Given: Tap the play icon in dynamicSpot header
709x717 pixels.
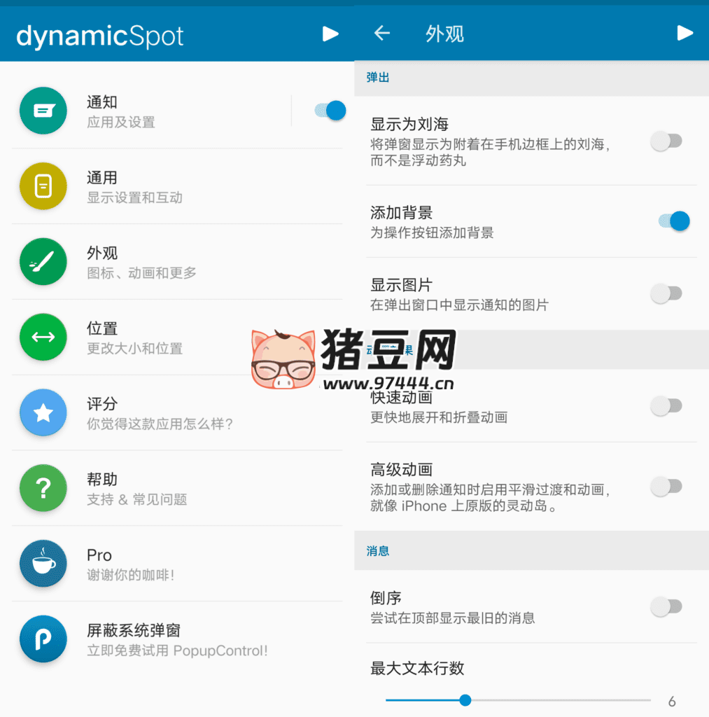Looking at the screenshot, I should click(x=330, y=34).
